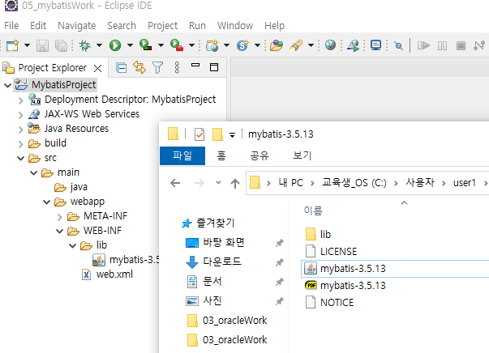Expand the META-INF folder node
The image size is (489, 353).
60,217
